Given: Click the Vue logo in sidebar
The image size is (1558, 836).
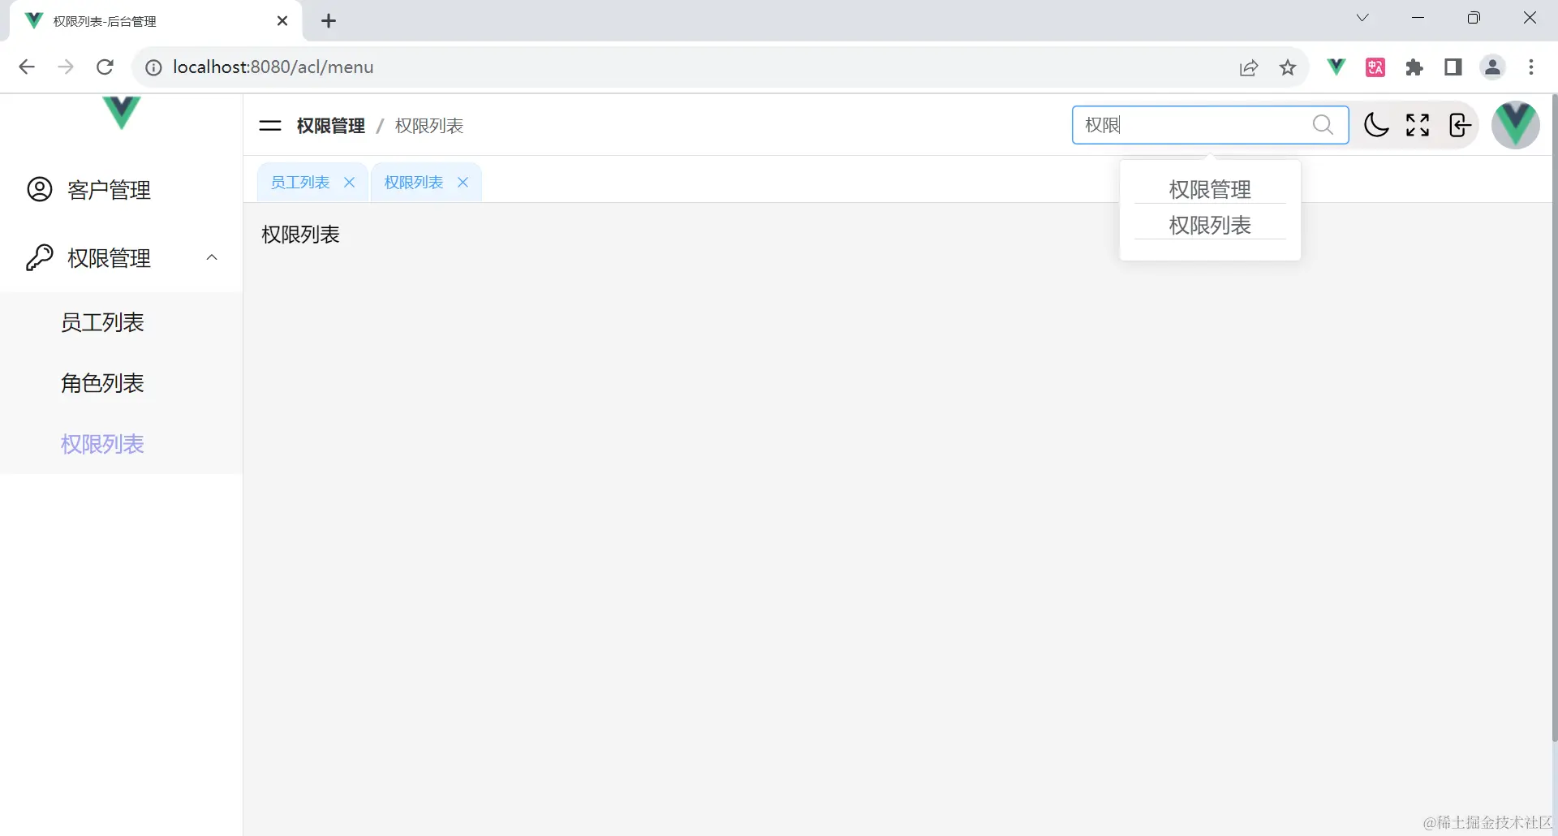Looking at the screenshot, I should pos(122,112).
